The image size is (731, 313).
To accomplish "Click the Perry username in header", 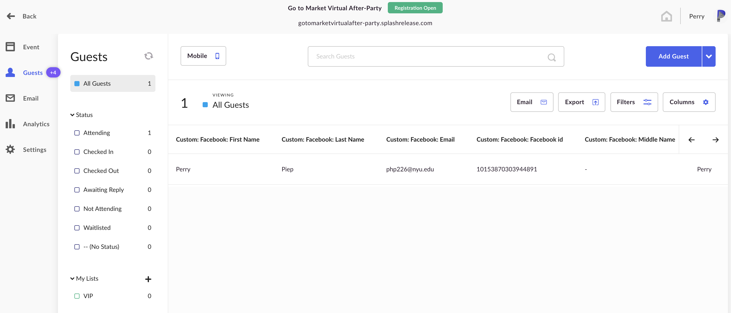I will click(697, 16).
